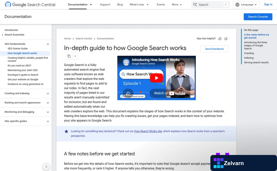Click the Home breadcrumb
277x171 pixels.
pyautogui.click(x=67, y=38)
